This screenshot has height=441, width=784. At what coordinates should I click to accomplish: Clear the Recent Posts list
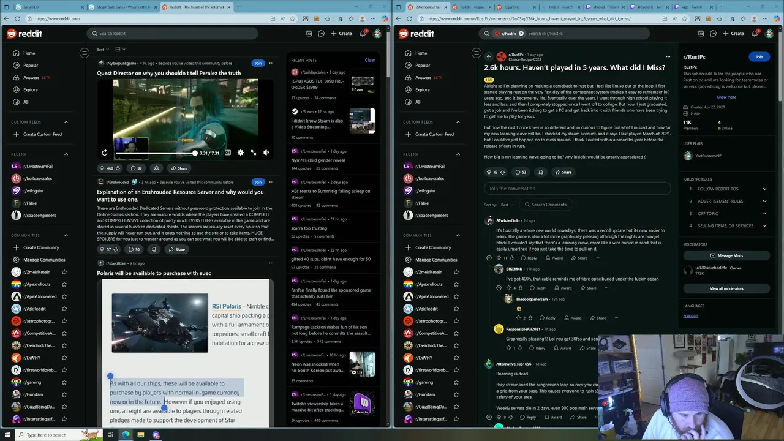click(370, 60)
